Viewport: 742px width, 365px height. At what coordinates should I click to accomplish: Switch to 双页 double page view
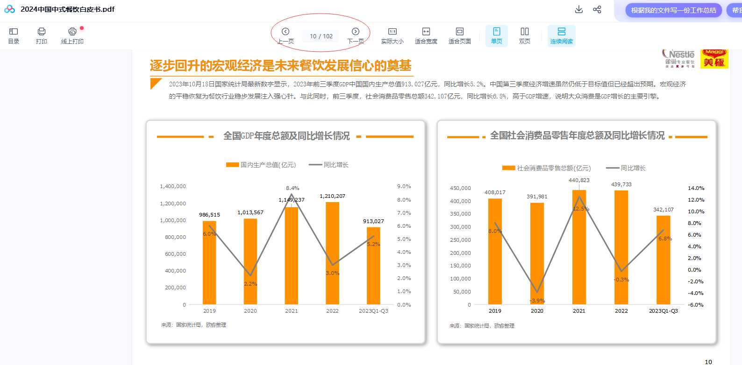pos(525,35)
